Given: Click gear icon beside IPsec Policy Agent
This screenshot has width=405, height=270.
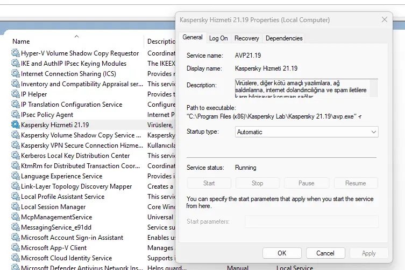Looking at the screenshot, I should 16,114.
